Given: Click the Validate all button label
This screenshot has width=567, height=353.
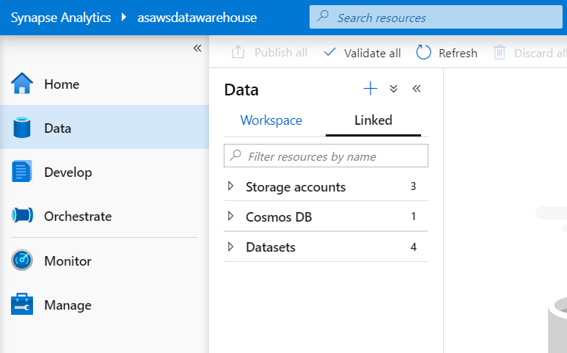Looking at the screenshot, I should (373, 53).
